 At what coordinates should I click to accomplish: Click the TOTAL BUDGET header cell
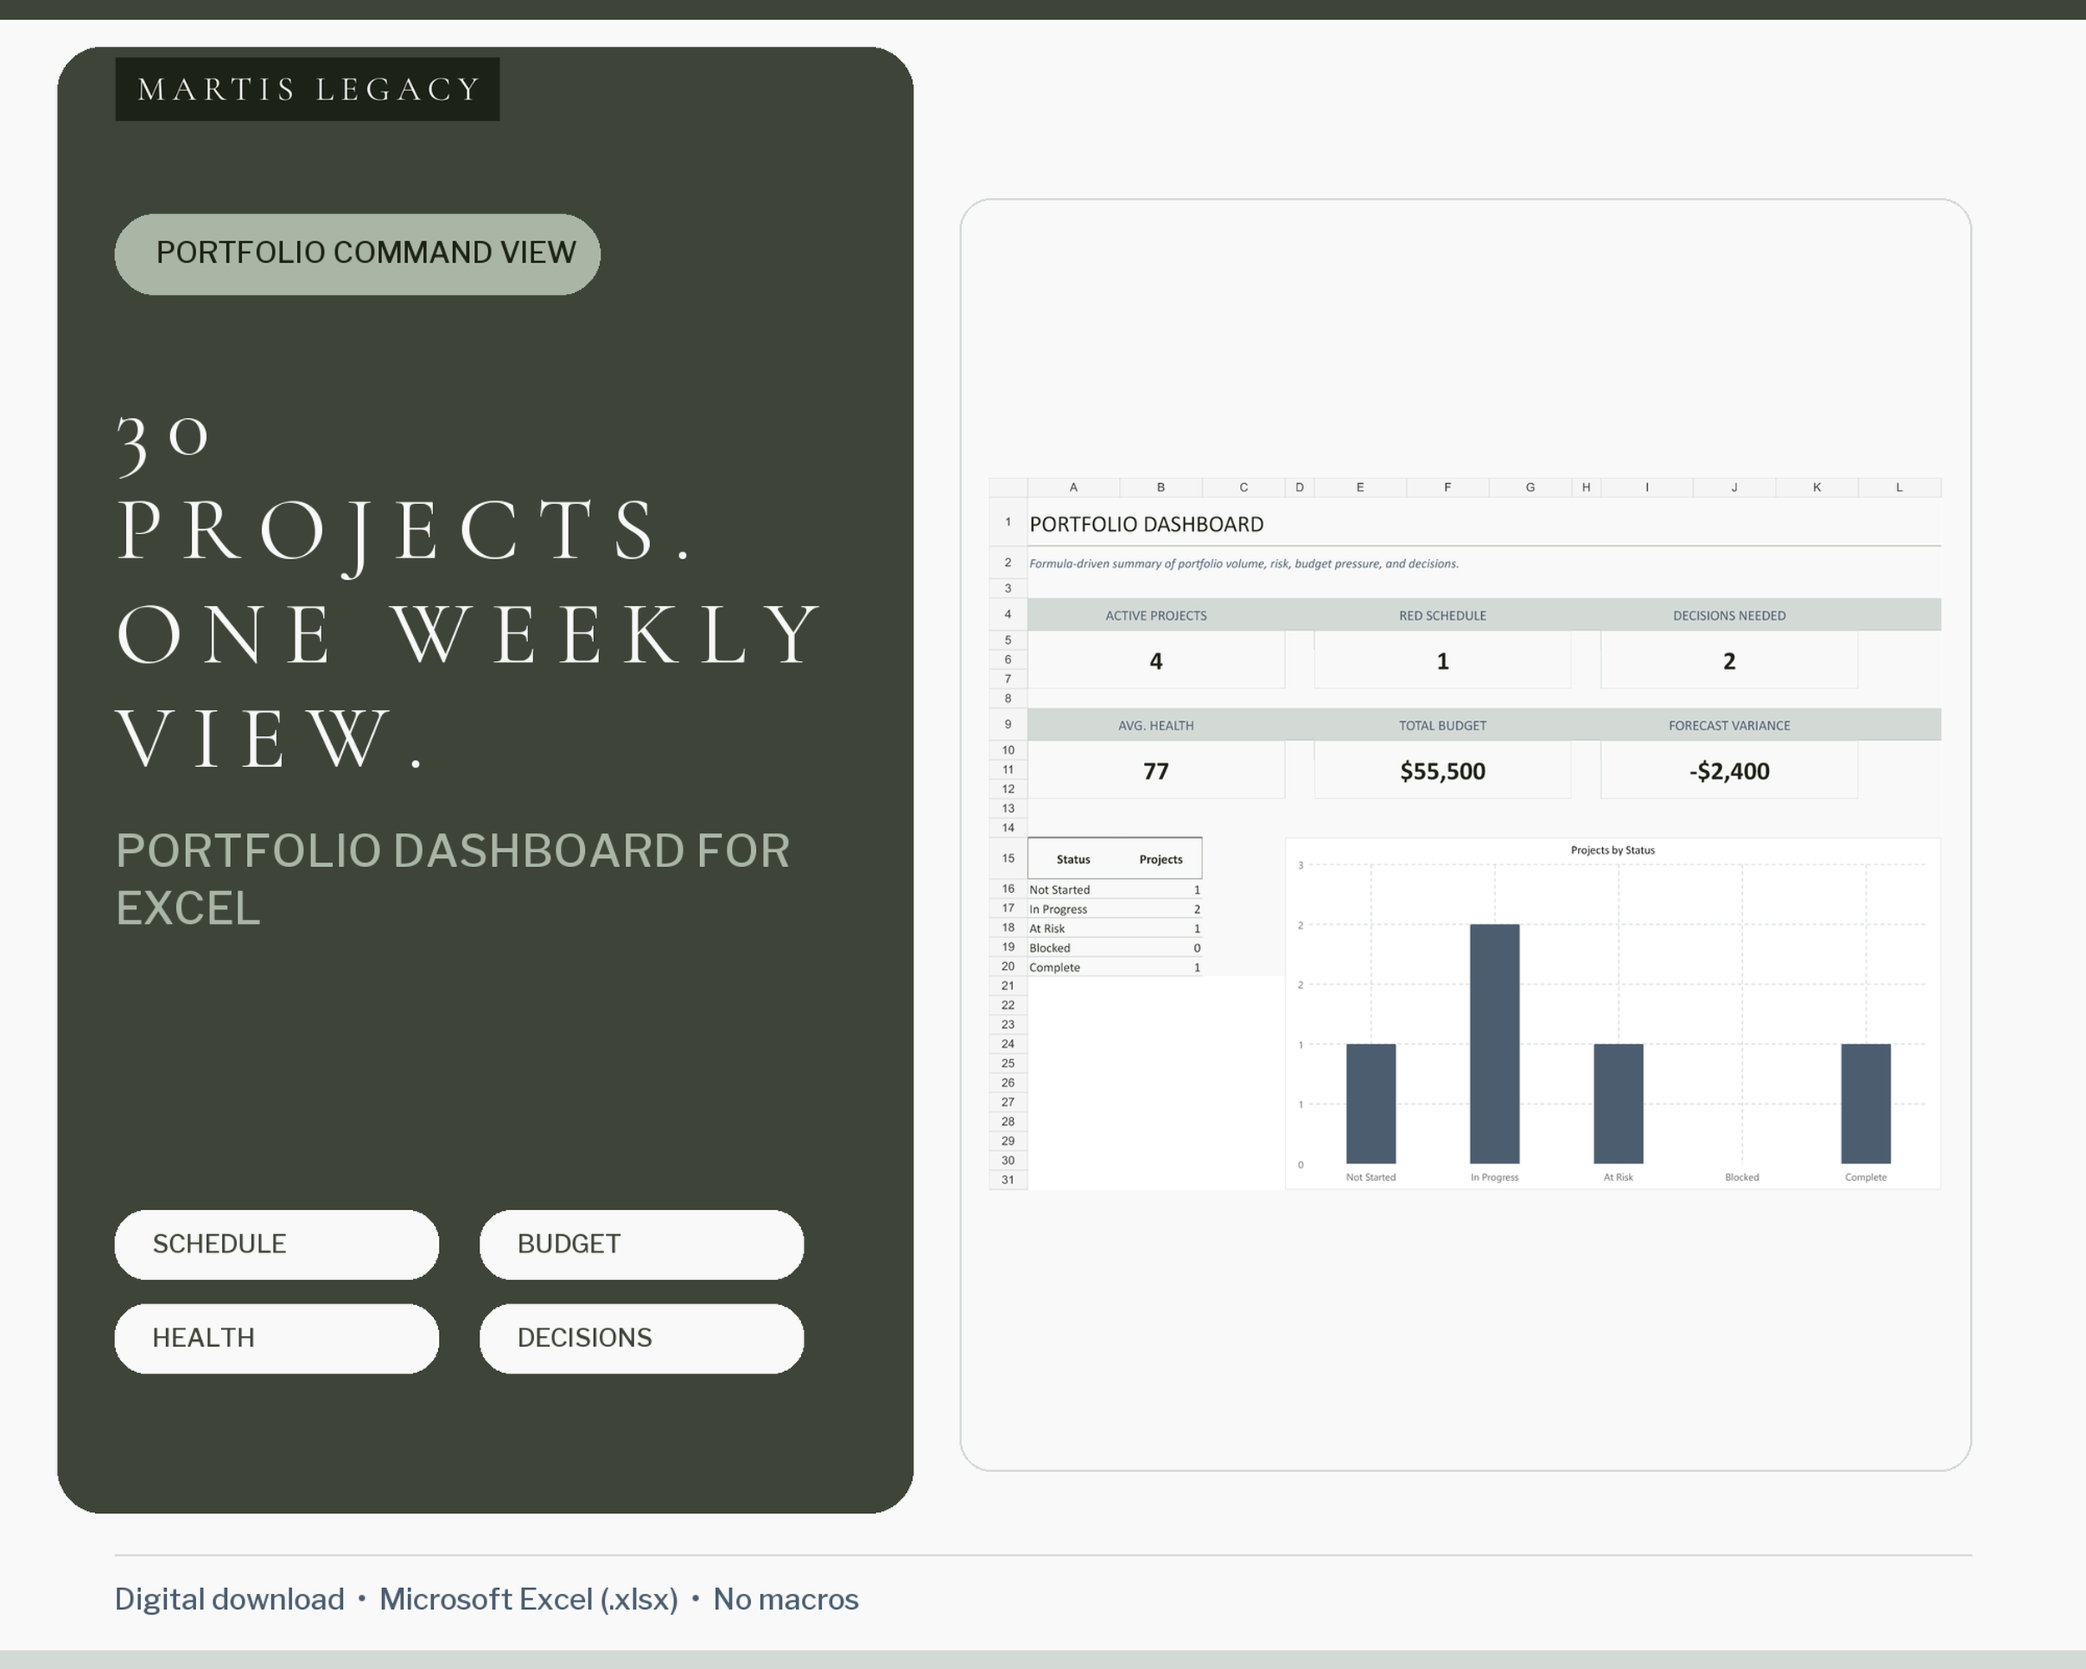click(1443, 726)
